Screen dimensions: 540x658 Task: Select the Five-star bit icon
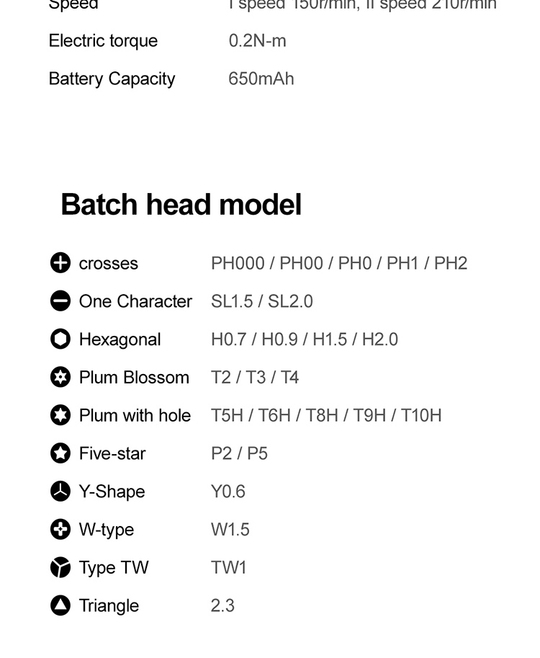(60, 453)
